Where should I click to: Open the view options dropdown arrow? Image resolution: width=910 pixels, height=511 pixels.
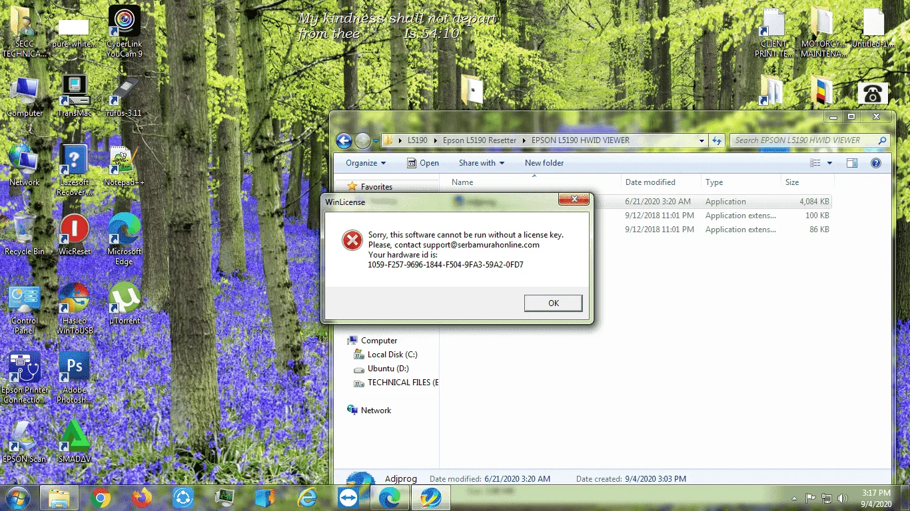click(829, 163)
